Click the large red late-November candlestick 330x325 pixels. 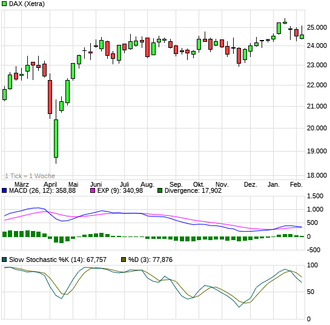pyautogui.click(x=239, y=56)
